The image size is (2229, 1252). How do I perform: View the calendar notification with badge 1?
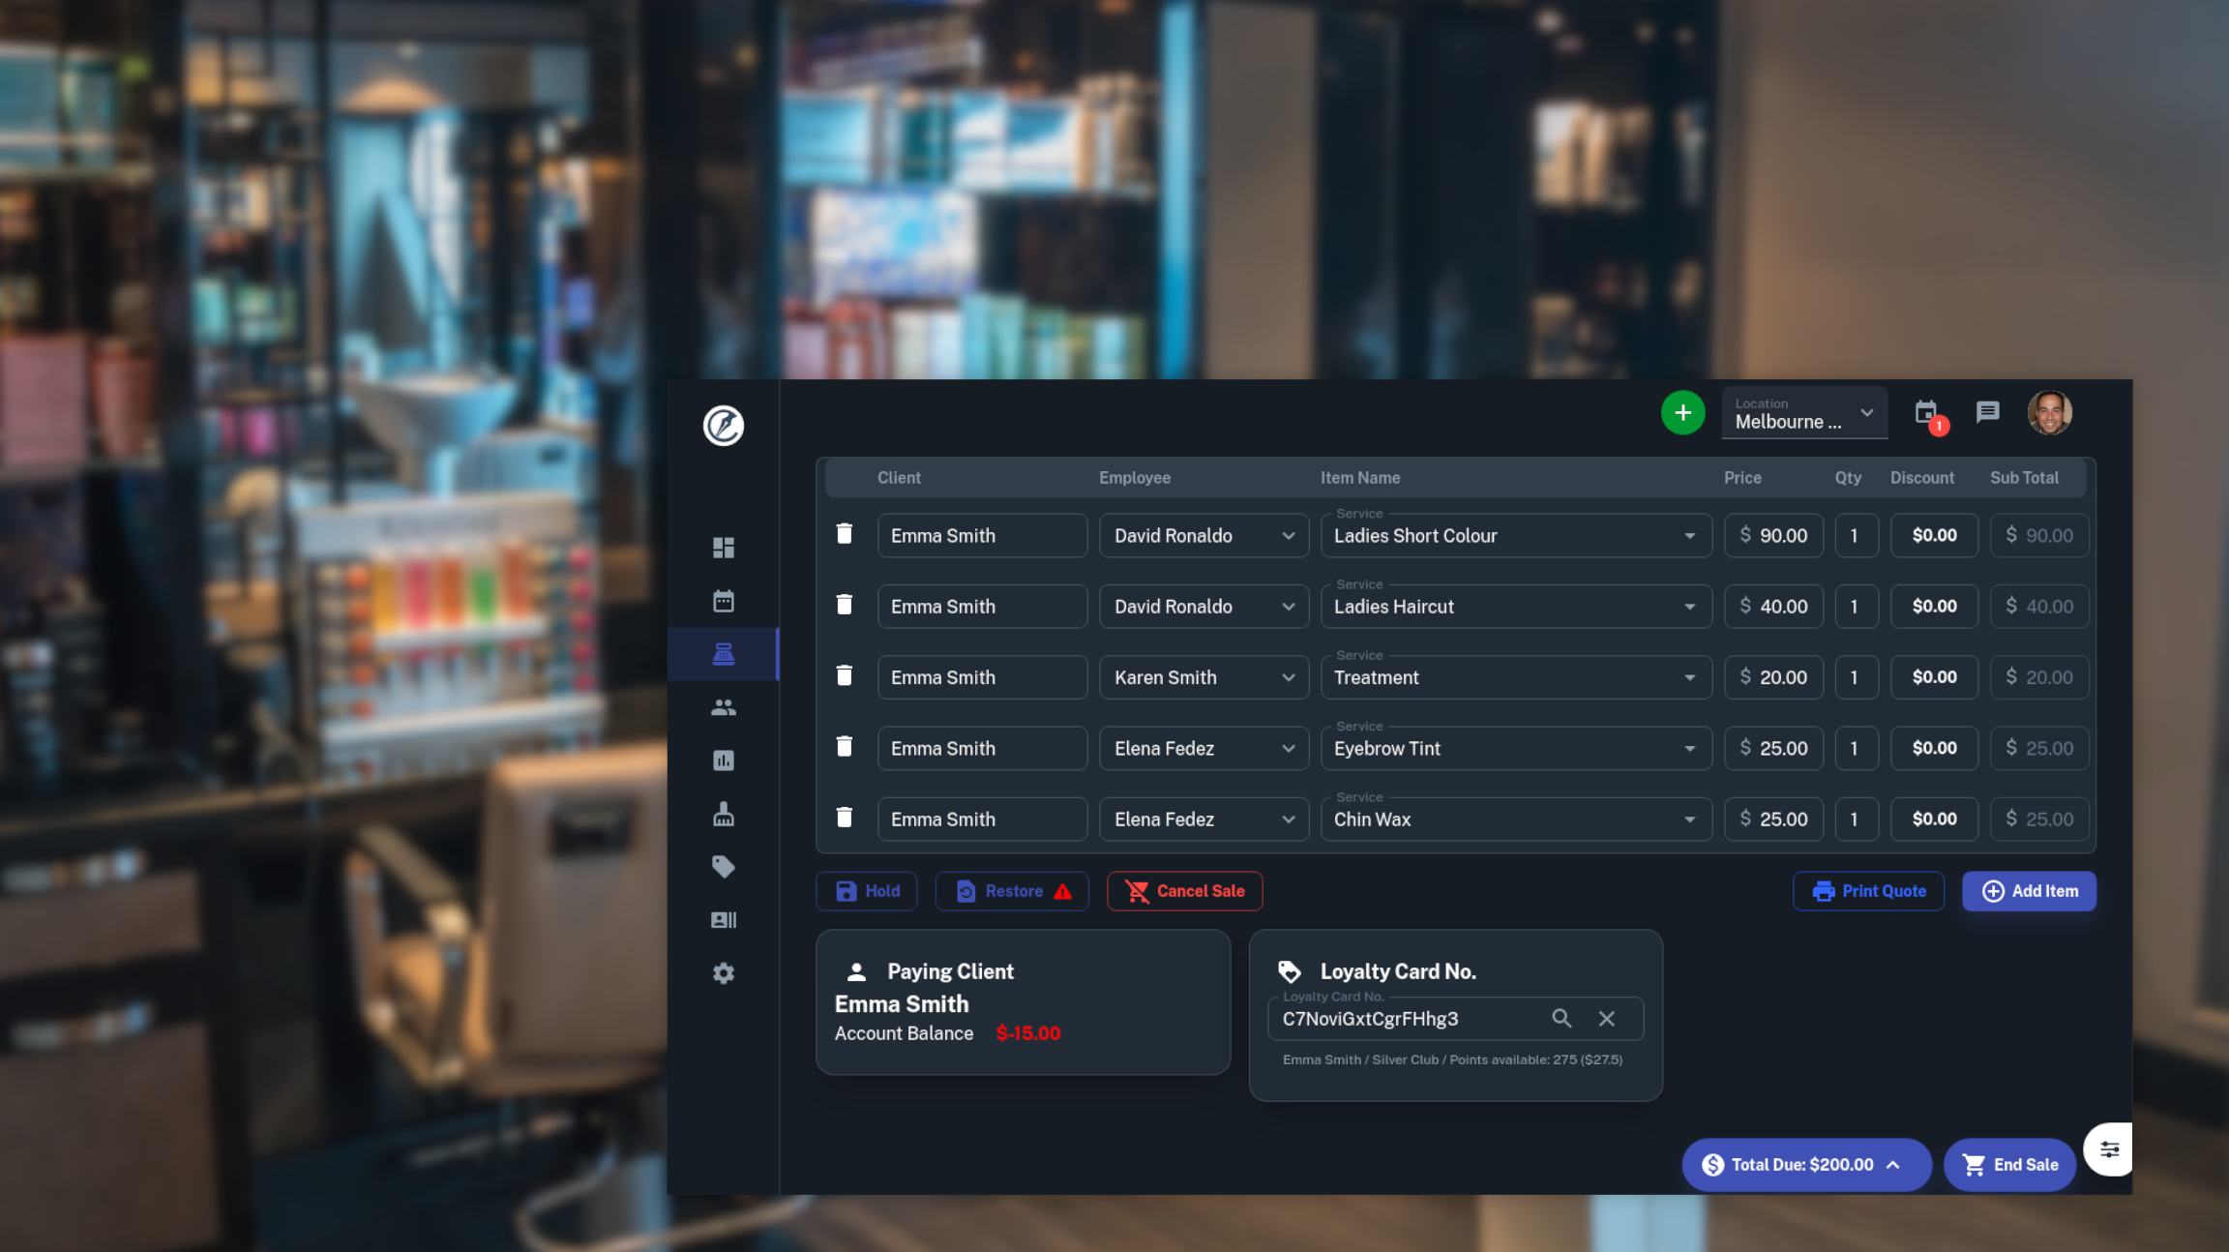pos(1925,412)
